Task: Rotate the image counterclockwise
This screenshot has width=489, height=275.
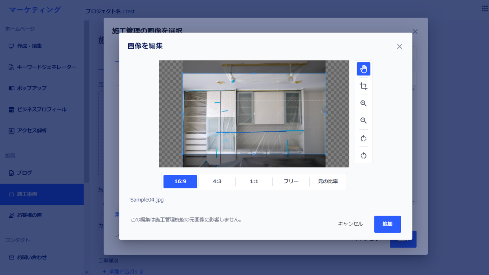Action: click(x=363, y=156)
